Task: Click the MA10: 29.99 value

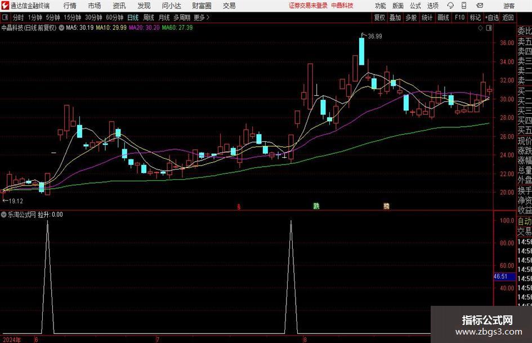Action: [111, 28]
